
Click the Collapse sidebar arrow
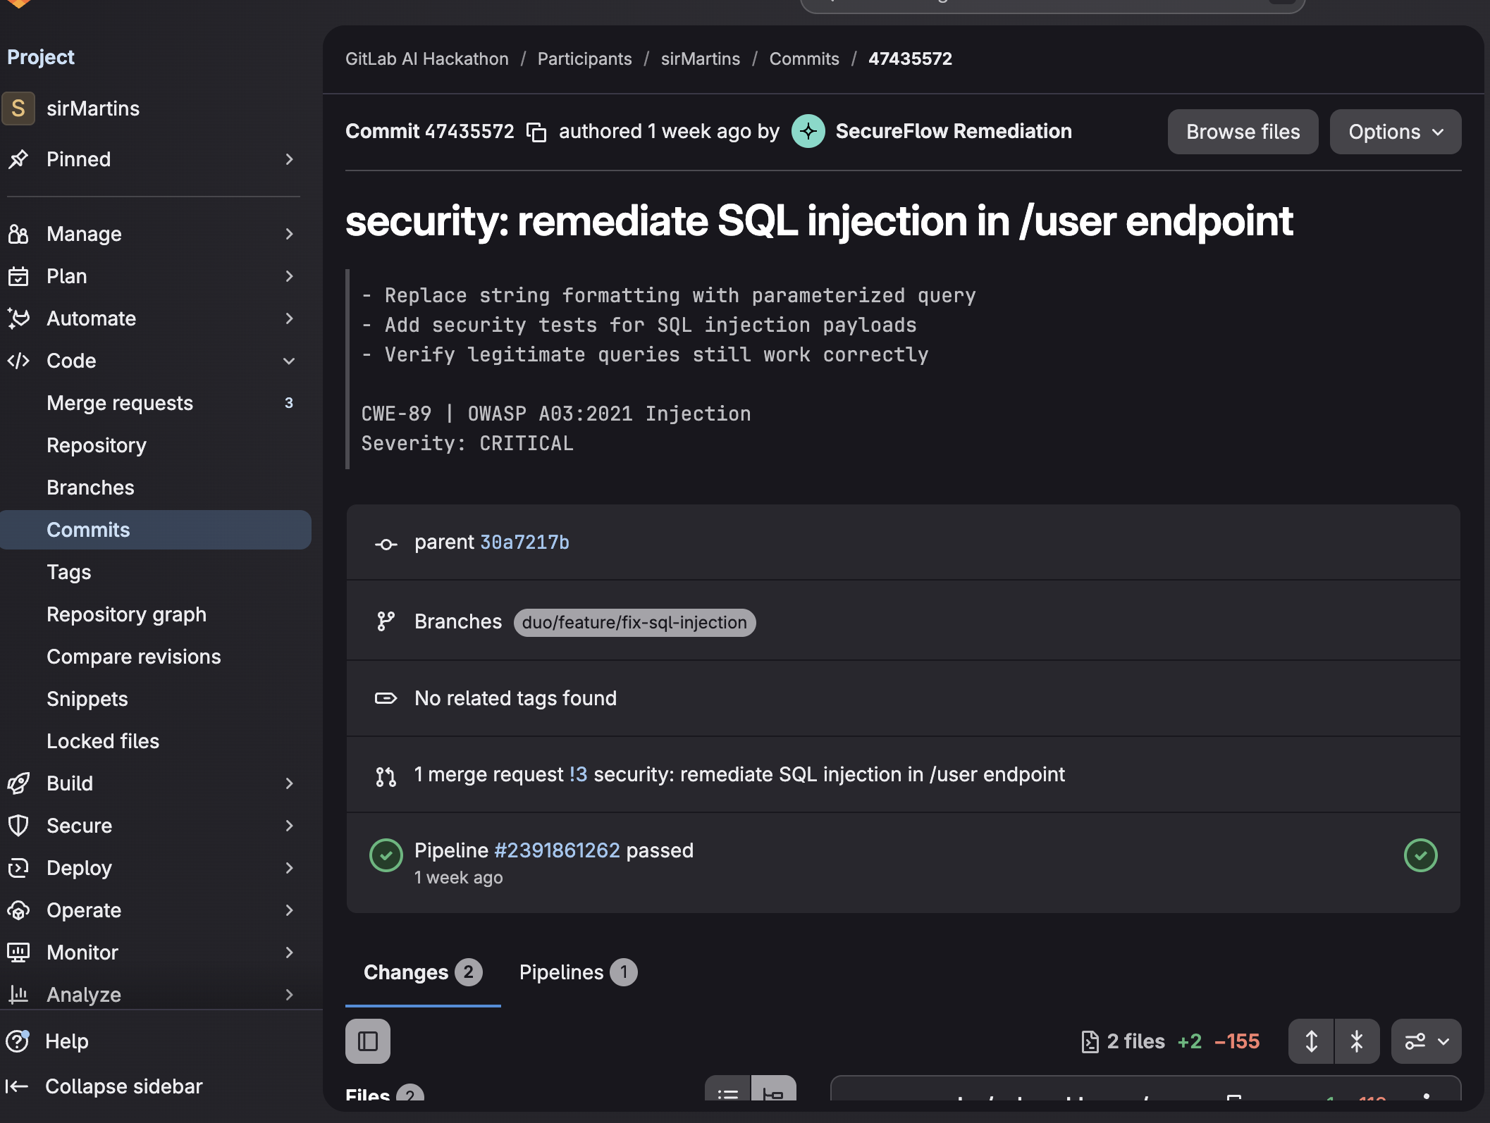(18, 1086)
